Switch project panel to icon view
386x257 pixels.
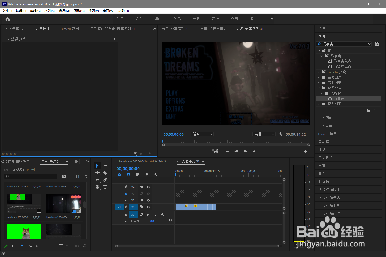[22, 246]
